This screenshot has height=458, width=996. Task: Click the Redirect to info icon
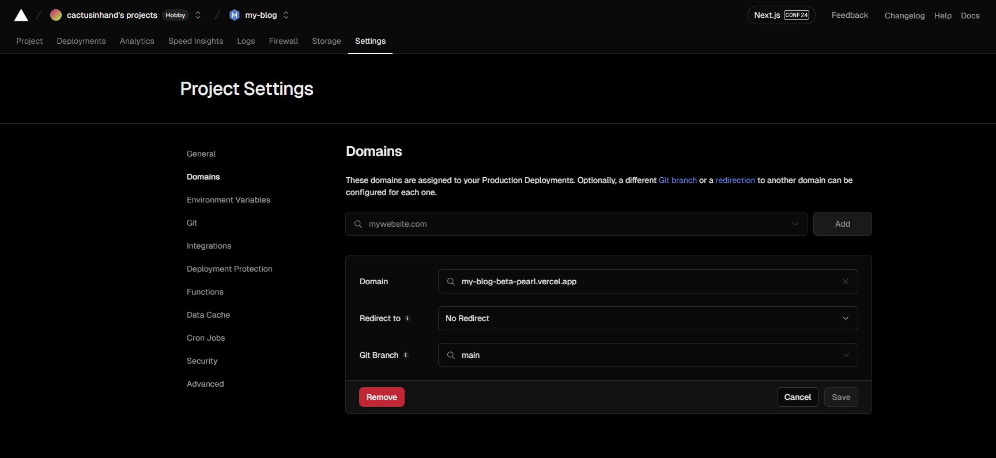point(408,318)
